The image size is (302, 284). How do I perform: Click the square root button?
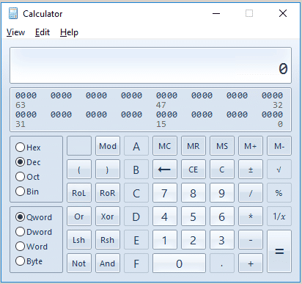279,170
